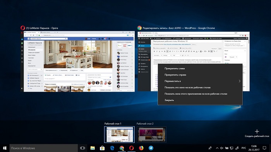Image resolution: width=271 pixels, height=152 pixels.
Task: Open Microsoft Store from taskbar
Action: tap(102, 148)
